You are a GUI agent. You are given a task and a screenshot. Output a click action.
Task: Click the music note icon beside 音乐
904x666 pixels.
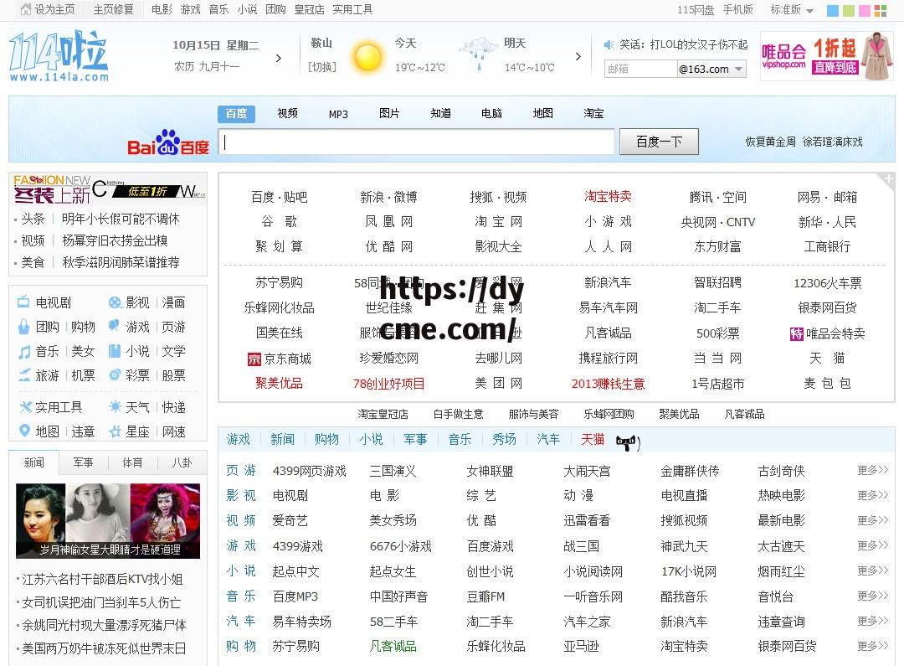pos(23,350)
